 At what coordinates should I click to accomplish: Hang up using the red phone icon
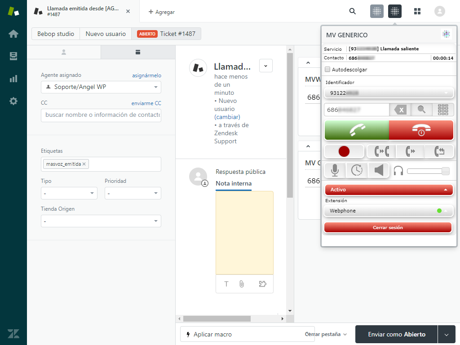421,130
